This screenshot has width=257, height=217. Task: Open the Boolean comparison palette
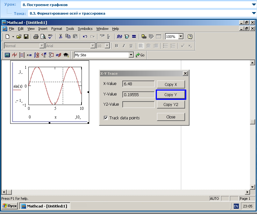(x=44, y=55)
